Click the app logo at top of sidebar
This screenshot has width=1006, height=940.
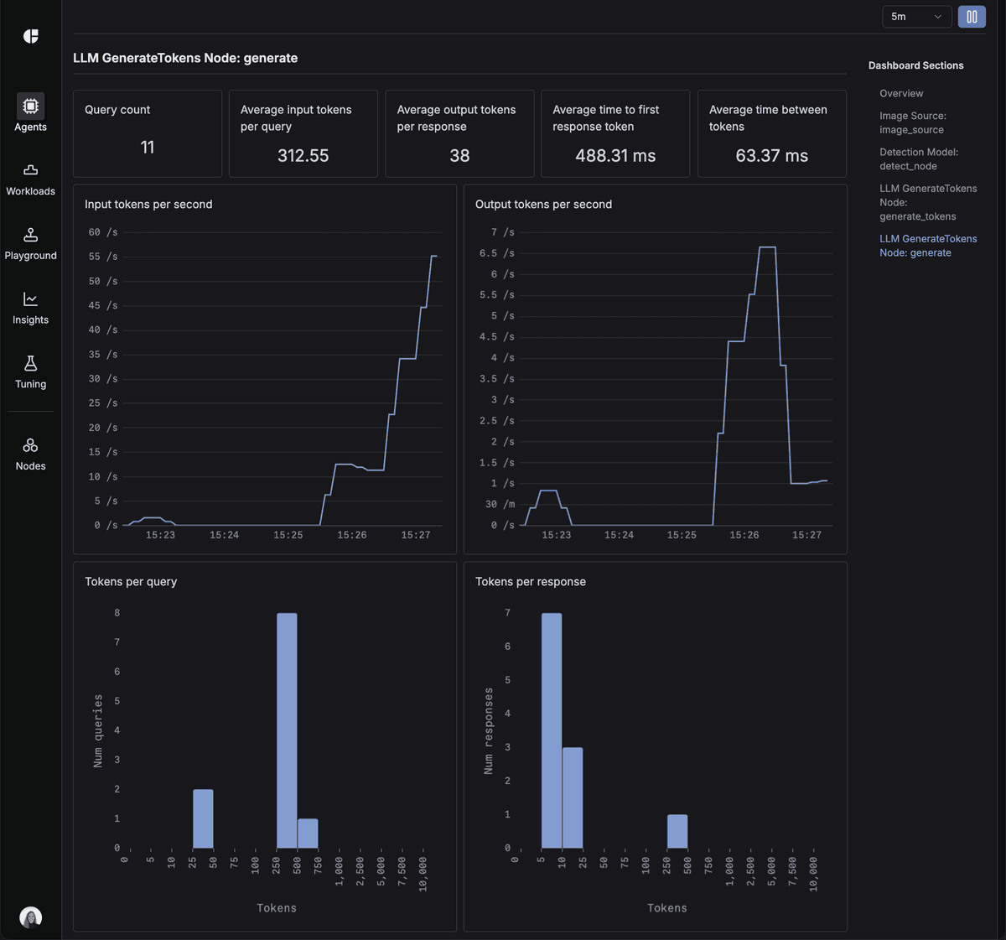(x=30, y=36)
